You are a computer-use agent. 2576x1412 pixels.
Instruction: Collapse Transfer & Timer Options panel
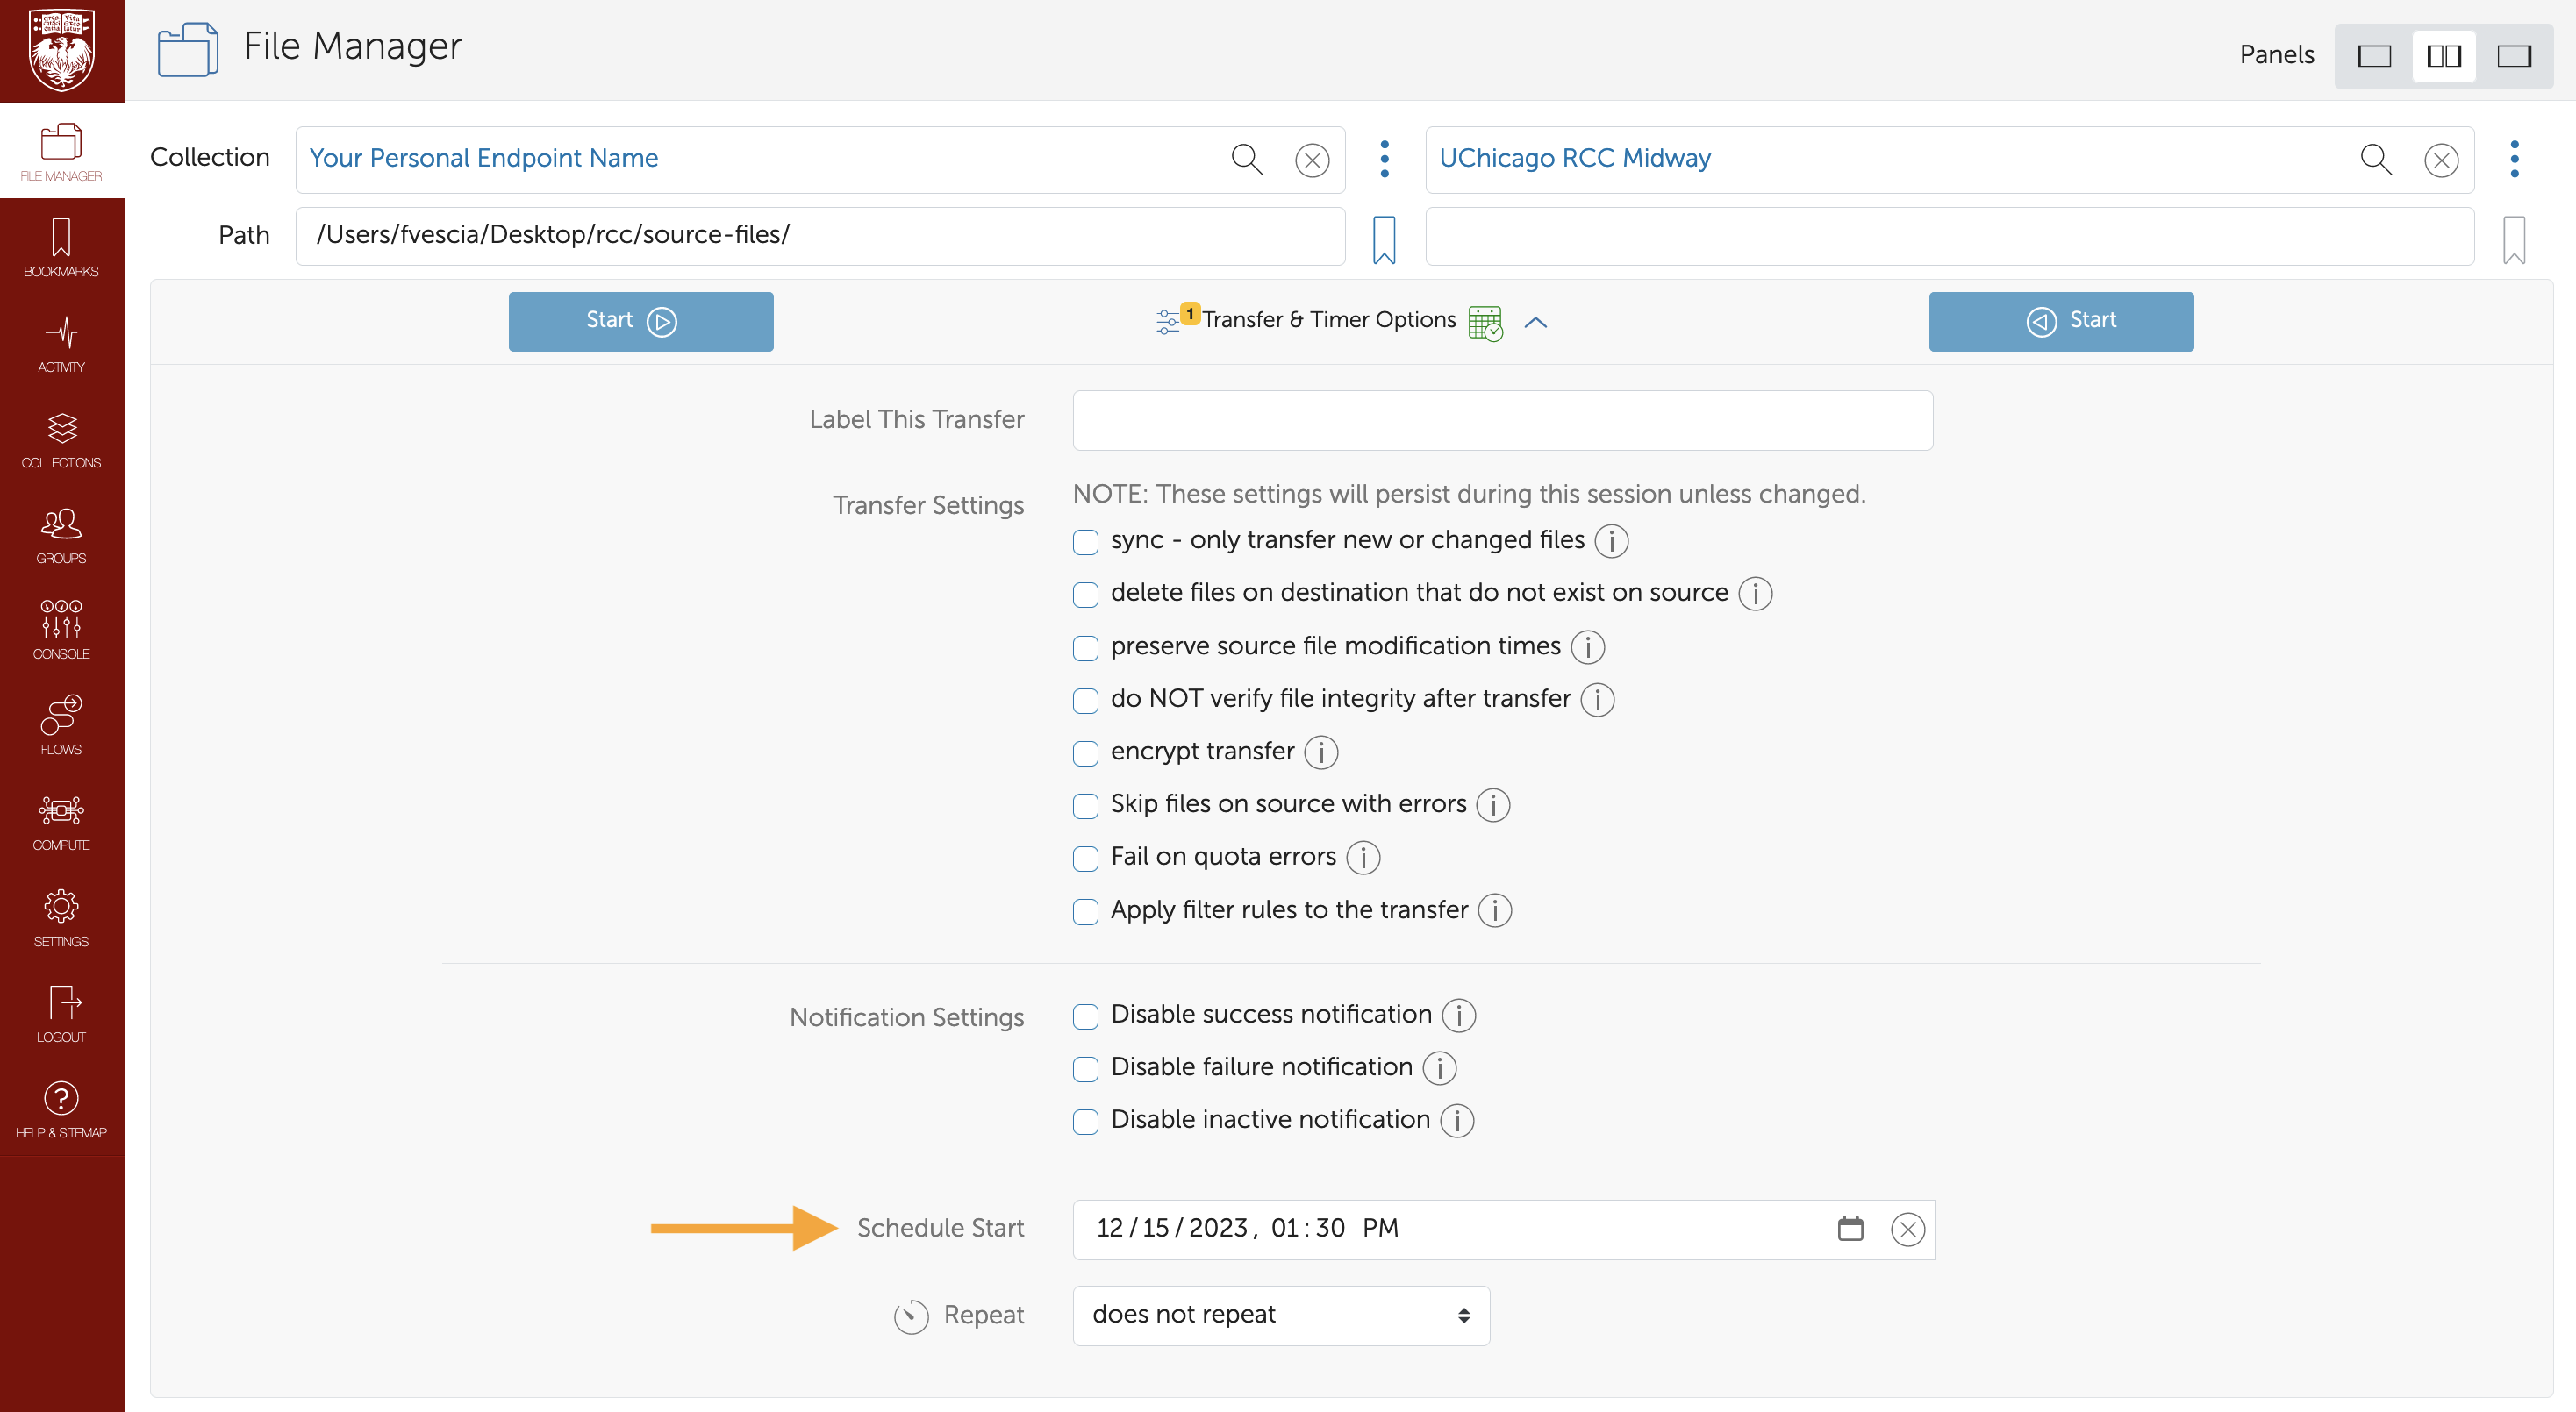pos(1535,322)
